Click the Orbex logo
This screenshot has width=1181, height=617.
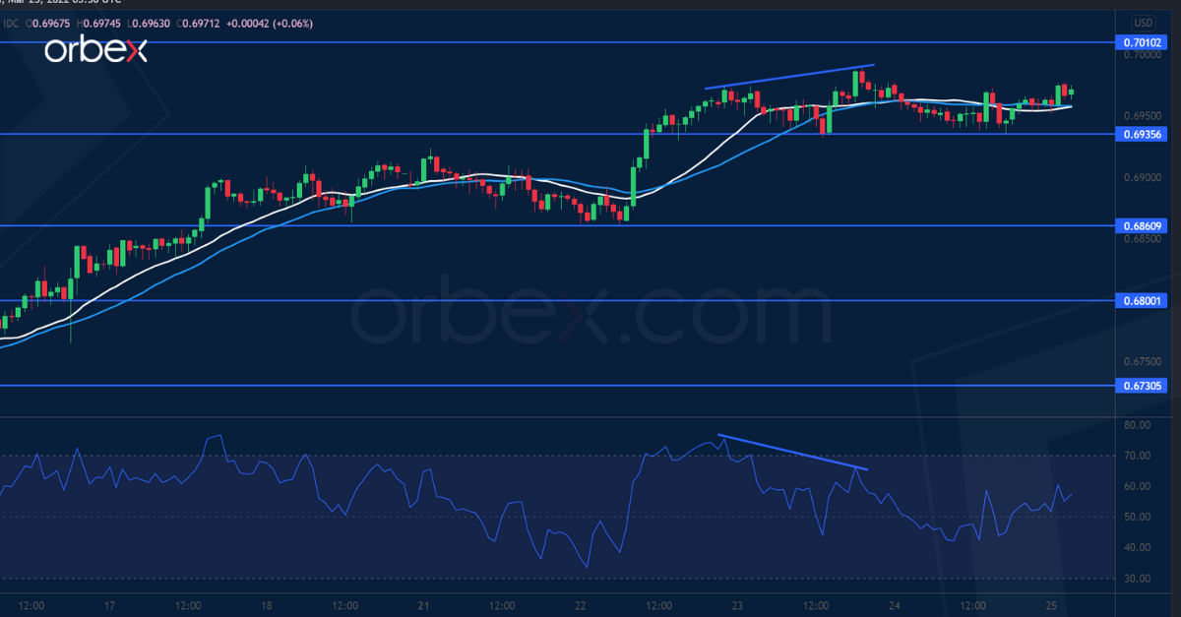click(x=95, y=51)
